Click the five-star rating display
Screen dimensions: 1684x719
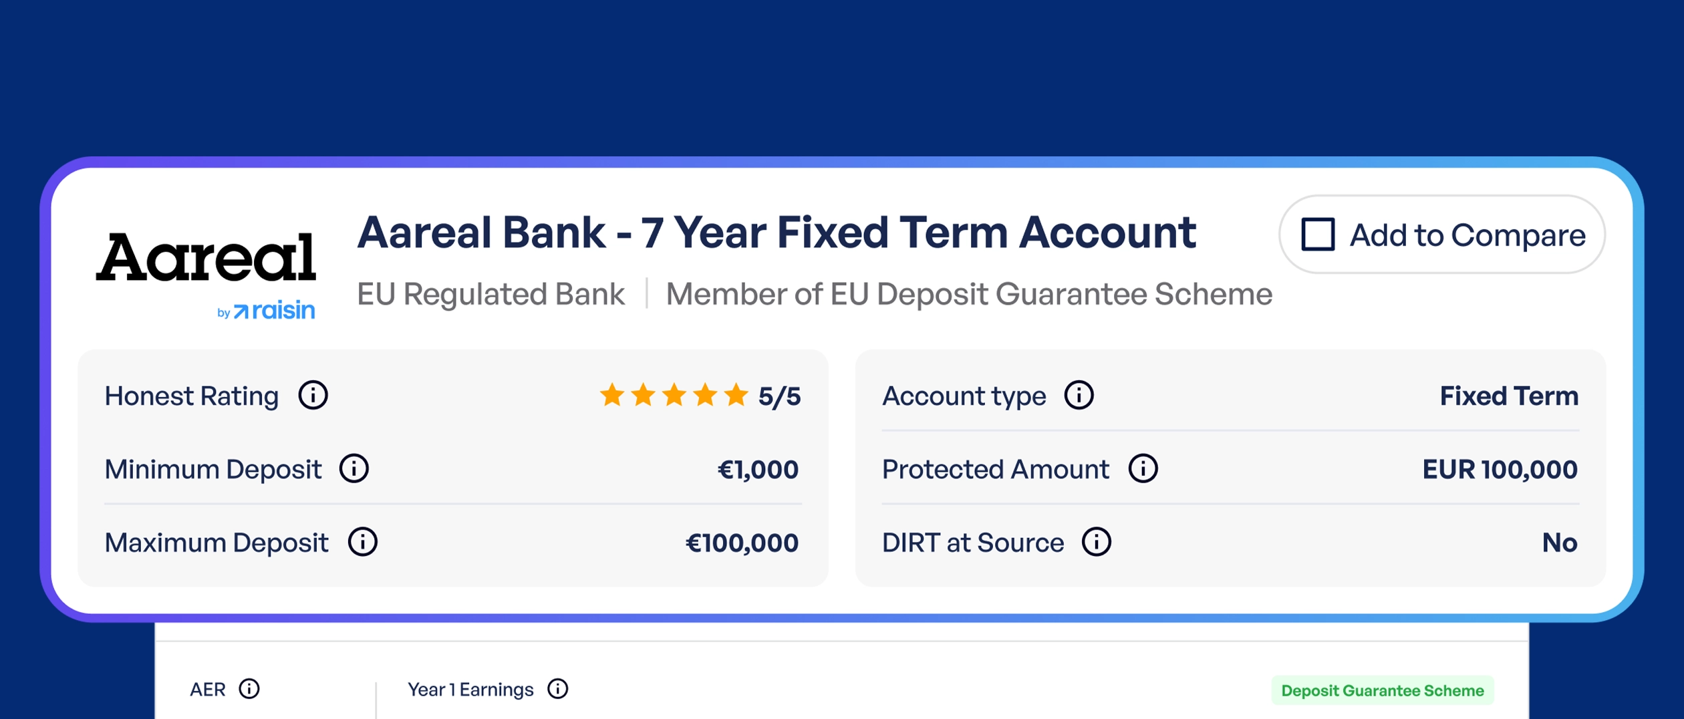[x=674, y=396]
